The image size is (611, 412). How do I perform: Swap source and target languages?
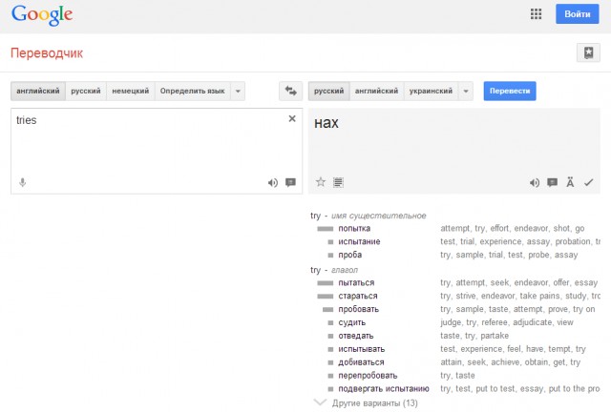(290, 92)
